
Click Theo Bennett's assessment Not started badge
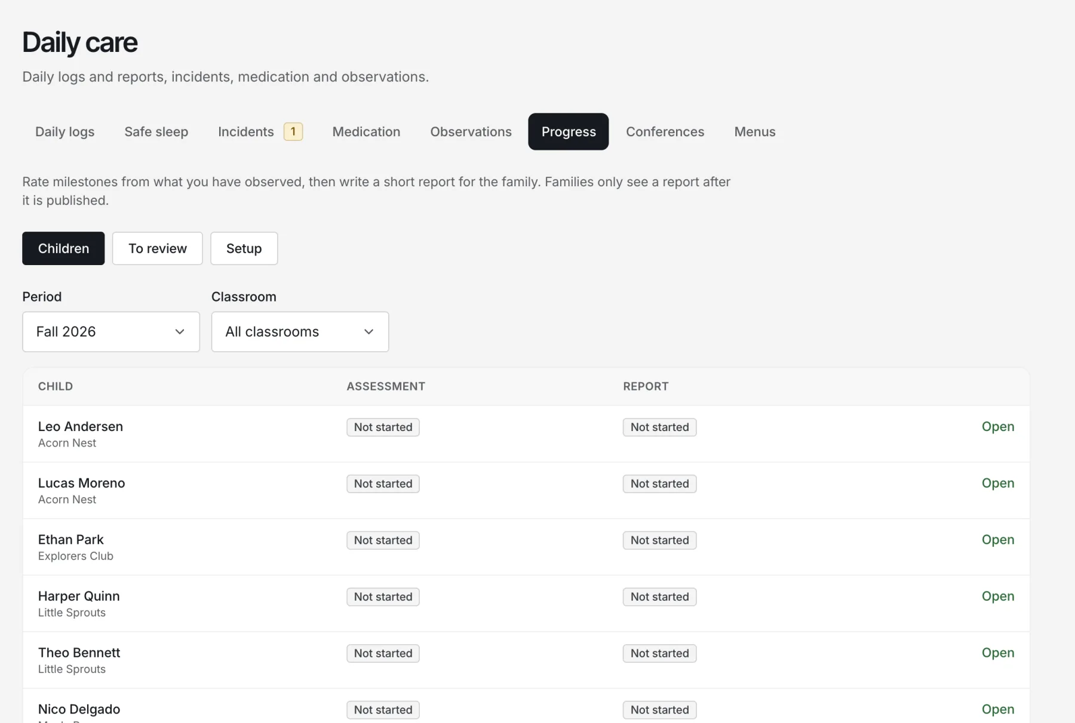tap(383, 653)
